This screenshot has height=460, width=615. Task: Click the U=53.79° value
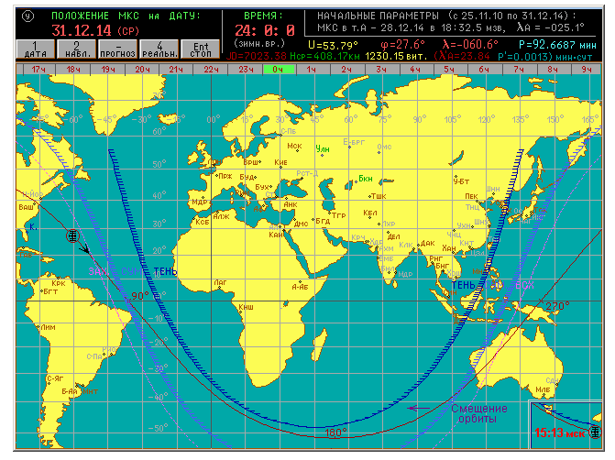coord(333,45)
